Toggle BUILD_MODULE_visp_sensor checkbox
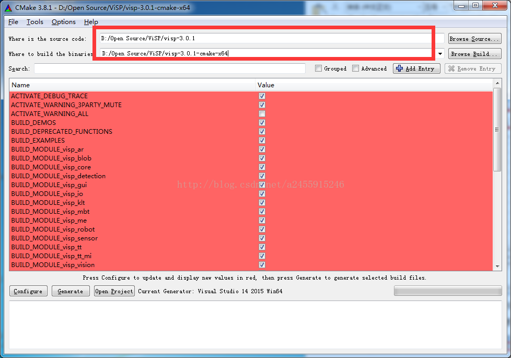 (262, 238)
